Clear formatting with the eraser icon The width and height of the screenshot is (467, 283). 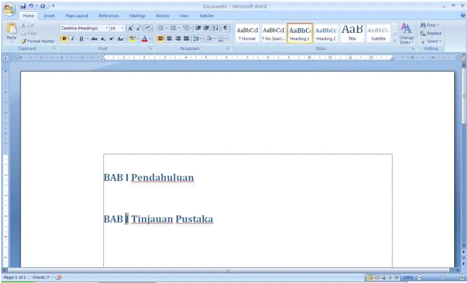(148, 28)
